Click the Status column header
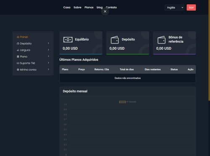Viewport: 210px width, 156px height. [x=174, y=69]
